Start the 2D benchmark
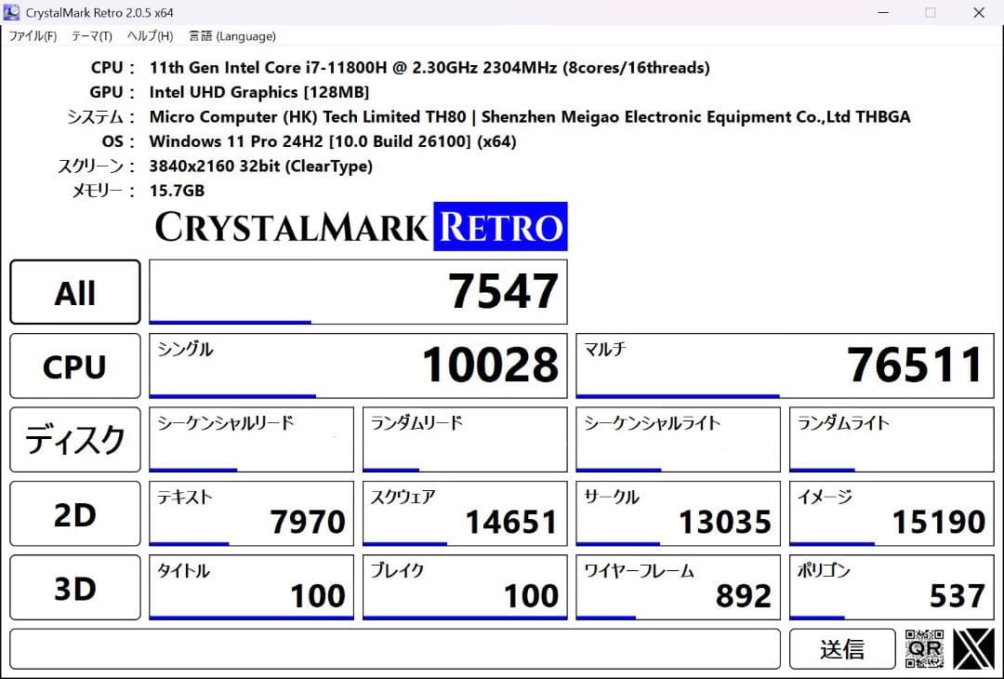 tap(74, 513)
